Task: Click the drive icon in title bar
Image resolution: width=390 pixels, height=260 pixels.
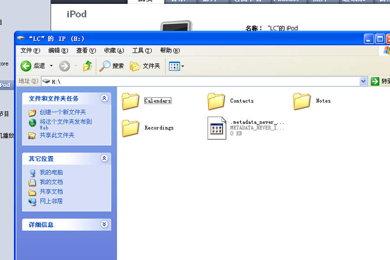Action: [x=21, y=39]
